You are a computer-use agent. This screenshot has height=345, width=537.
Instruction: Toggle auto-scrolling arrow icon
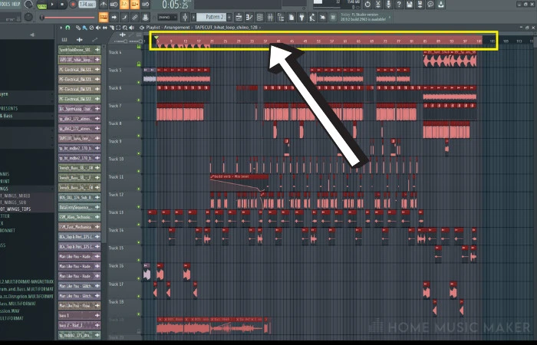(114, 17)
